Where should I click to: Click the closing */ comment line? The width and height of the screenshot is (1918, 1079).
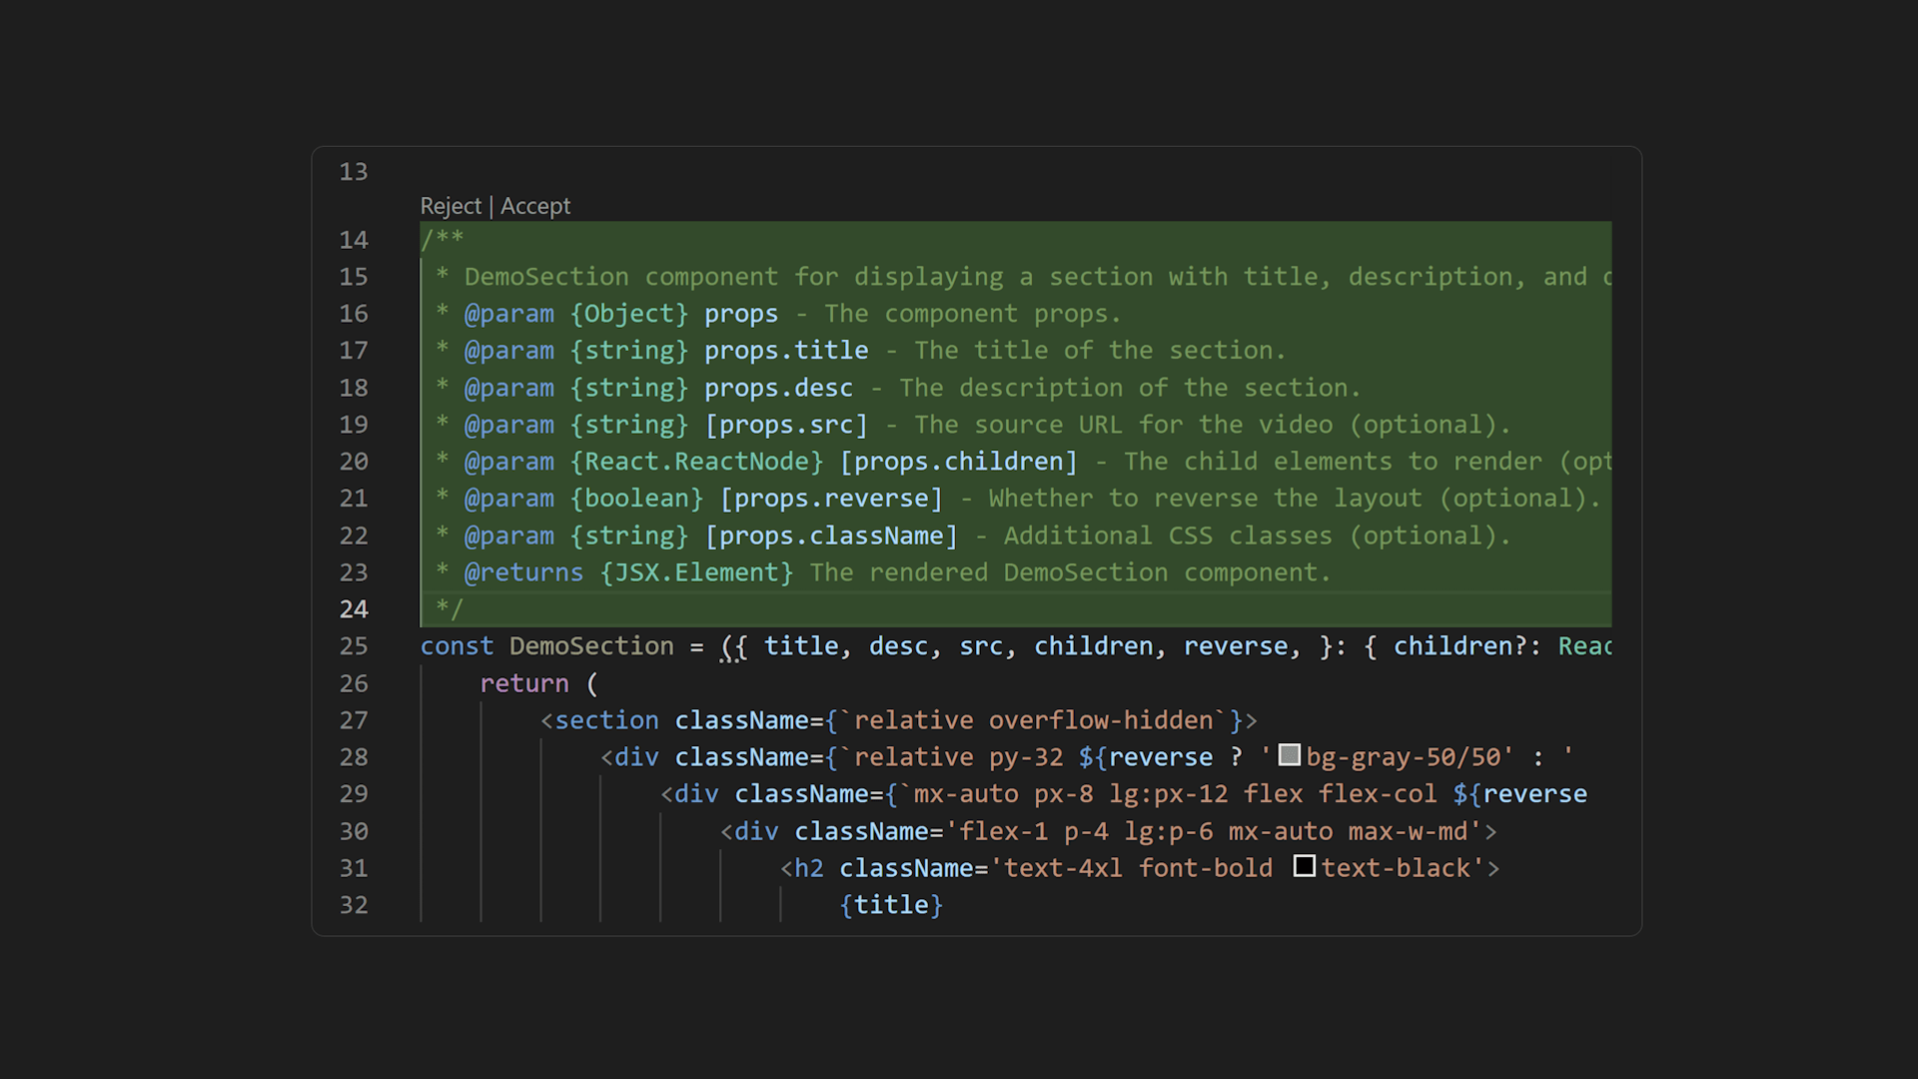(x=450, y=609)
